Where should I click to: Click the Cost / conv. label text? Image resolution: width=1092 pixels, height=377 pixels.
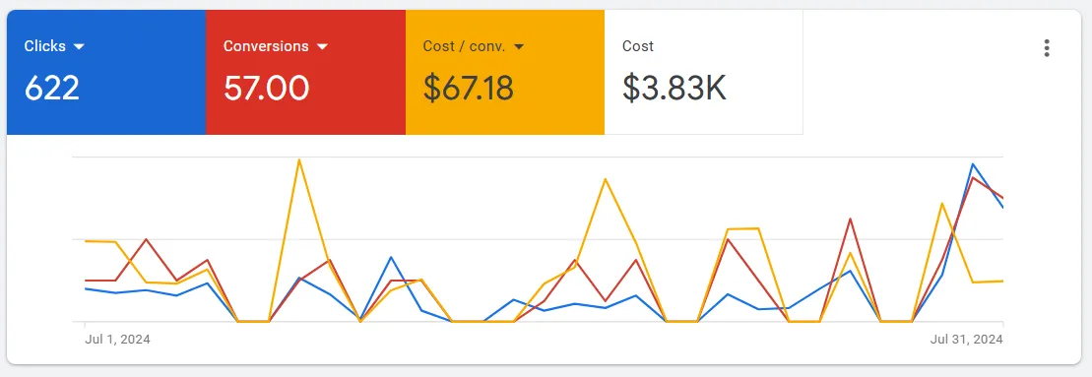[465, 46]
